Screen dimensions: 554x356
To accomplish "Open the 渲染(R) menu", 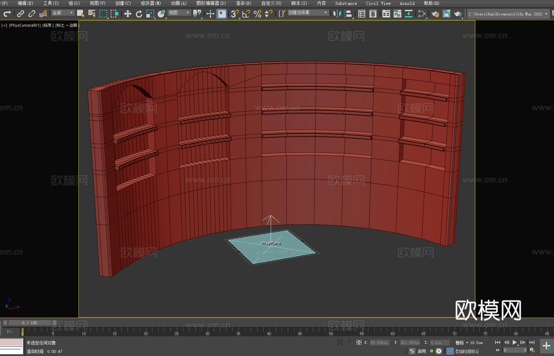I will click(x=244, y=3).
